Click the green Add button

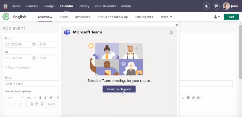tap(231, 17)
